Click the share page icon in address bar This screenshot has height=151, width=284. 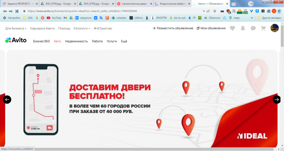click(x=208, y=11)
